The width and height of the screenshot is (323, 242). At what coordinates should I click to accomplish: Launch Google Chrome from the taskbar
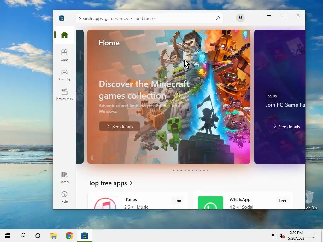[69, 236]
